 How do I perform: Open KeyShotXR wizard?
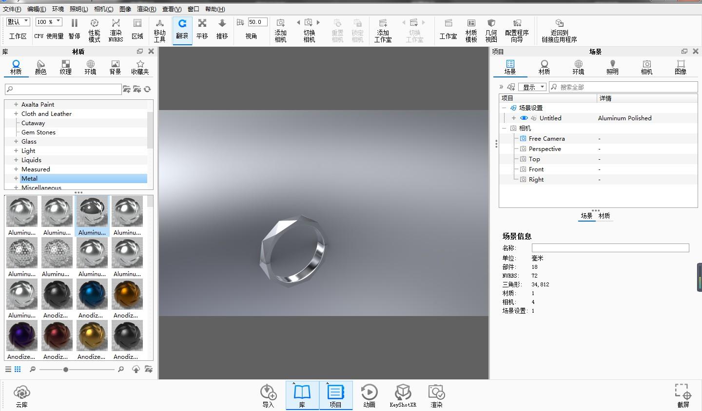click(x=403, y=396)
